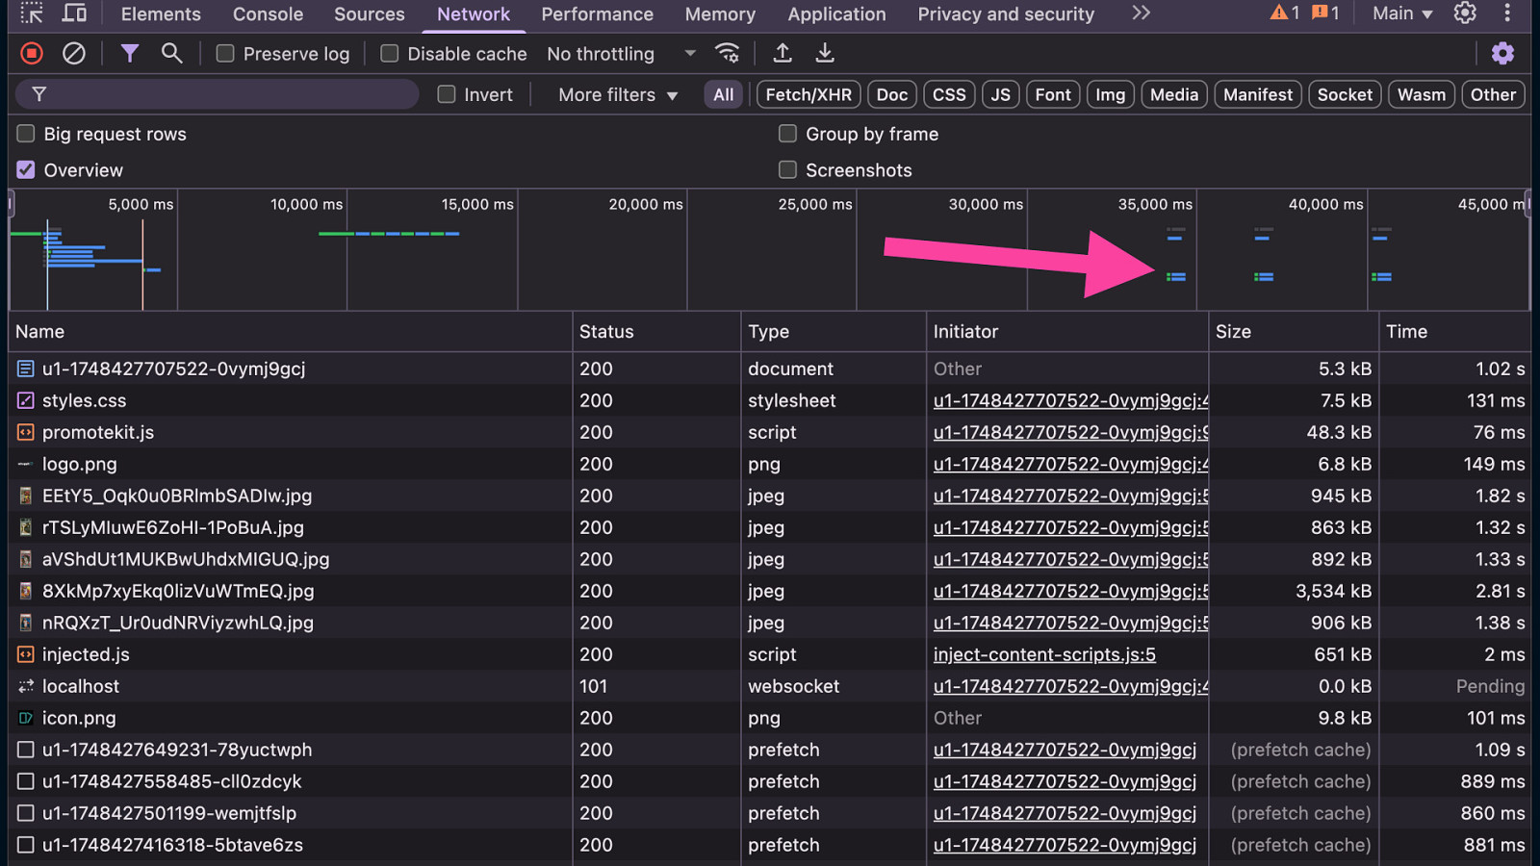Open the network search magnifier
This screenshot has width=1540, height=866.
(x=171, y=54)
